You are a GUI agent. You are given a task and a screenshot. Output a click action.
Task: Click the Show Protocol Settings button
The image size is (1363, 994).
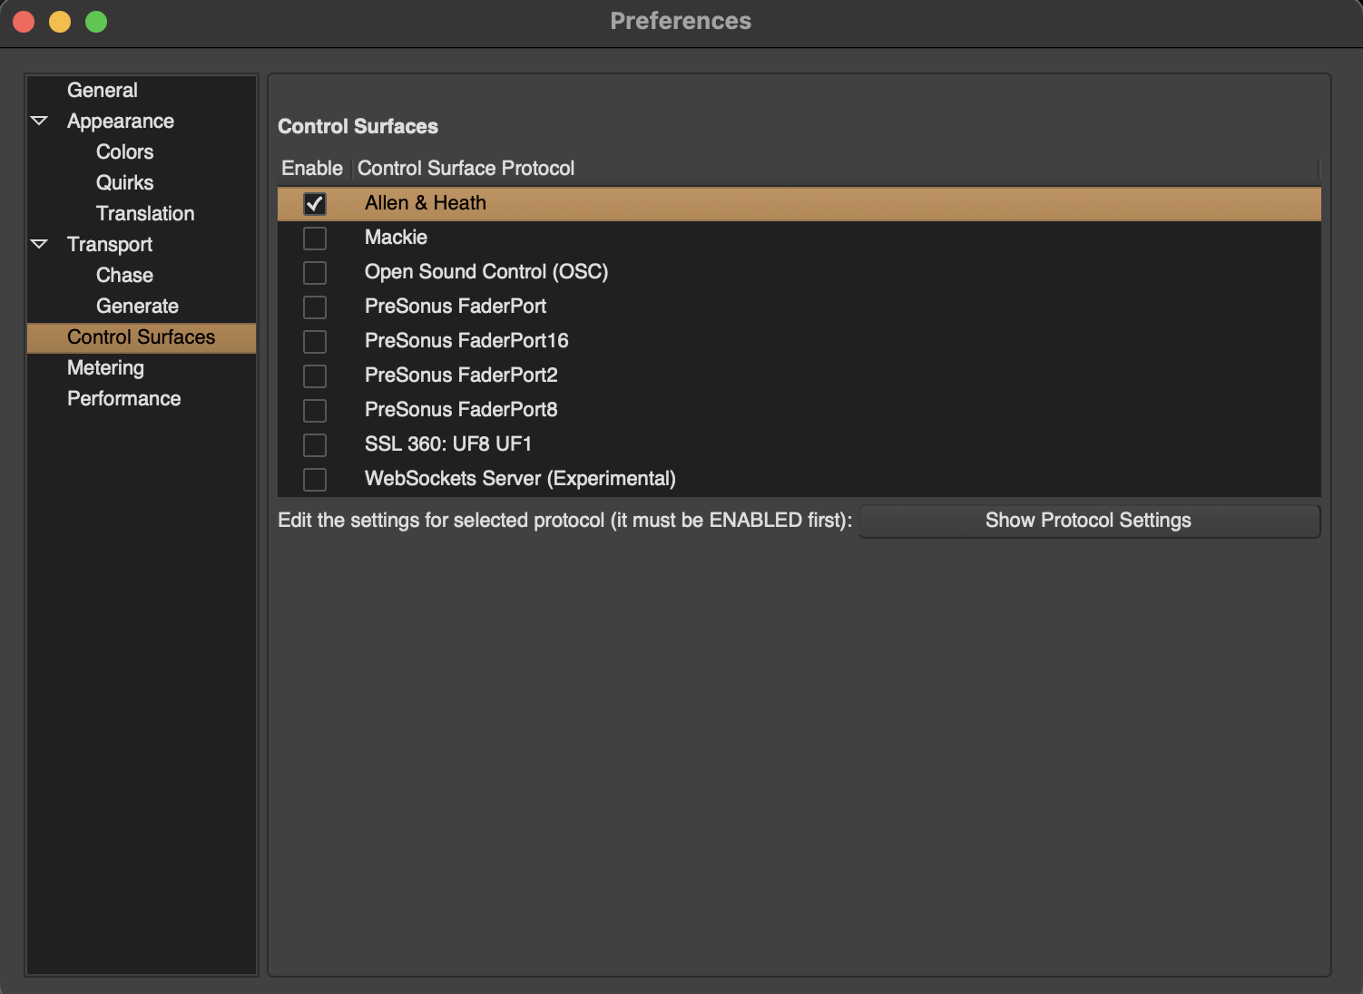1088,521
